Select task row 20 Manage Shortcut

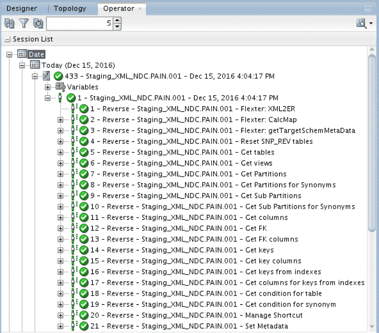coord(196,315)
